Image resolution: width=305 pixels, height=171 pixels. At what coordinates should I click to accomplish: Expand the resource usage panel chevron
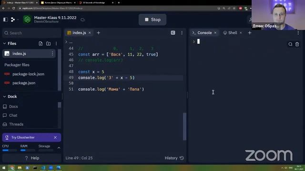click(x=59, y=148)
